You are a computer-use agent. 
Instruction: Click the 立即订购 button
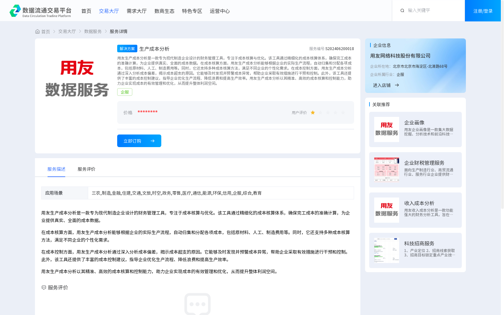coord(139,141)
